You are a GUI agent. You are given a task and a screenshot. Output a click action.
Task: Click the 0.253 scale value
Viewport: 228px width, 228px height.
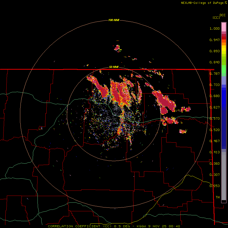(x=215, y=186)
